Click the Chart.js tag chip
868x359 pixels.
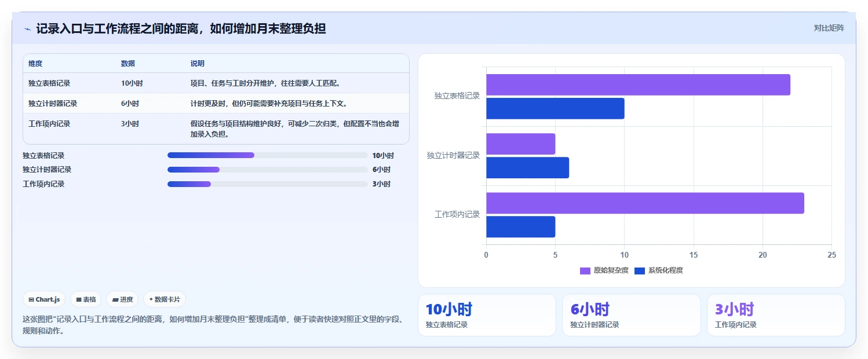(x=45, y=299)
